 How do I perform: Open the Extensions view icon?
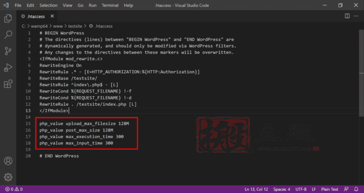tap(8, 84)
